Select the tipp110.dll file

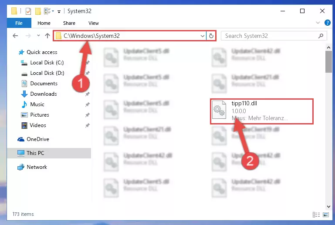262,111
